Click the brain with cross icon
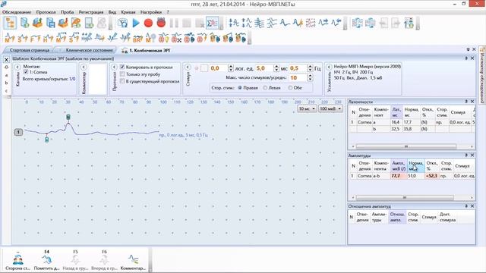 (x=176, y=38)
